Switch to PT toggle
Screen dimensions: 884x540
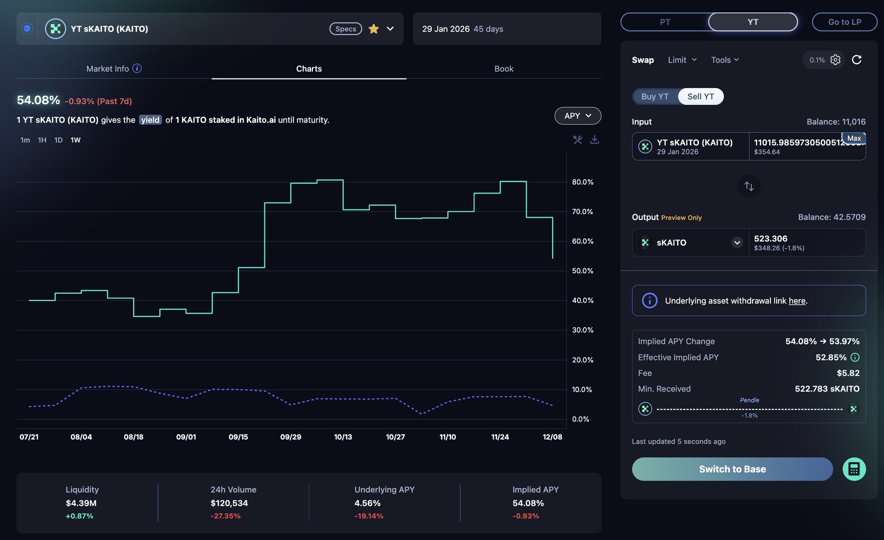coord(665,22)
